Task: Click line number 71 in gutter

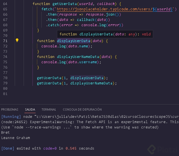Action: coord(5,41)
